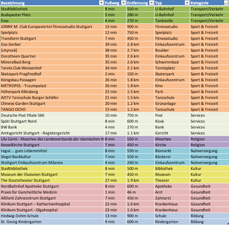Click the Transform Stuttgart cell

tap(52, 38)
